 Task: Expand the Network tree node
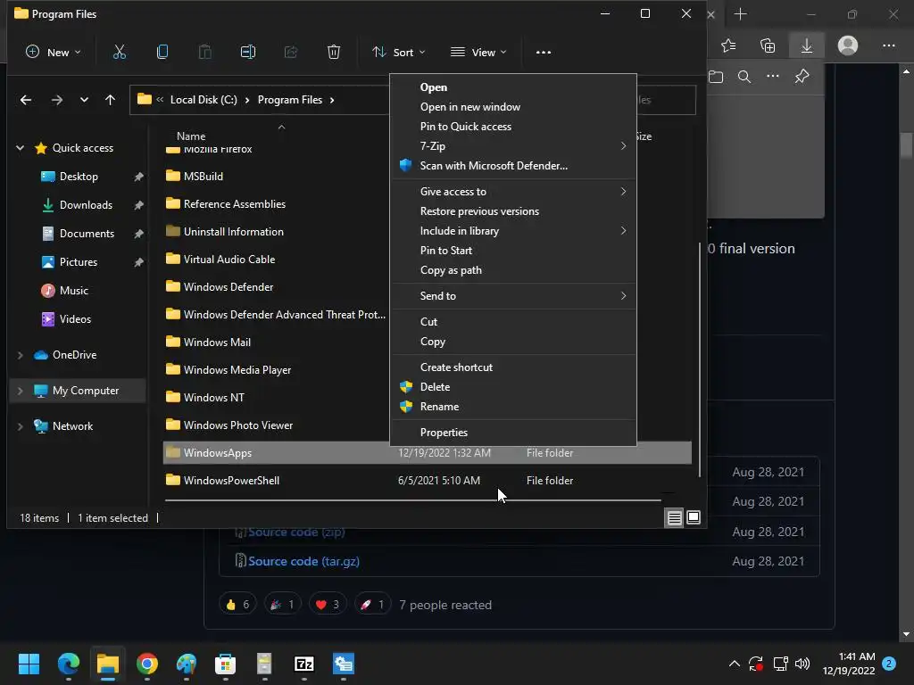tap(21, 426)
